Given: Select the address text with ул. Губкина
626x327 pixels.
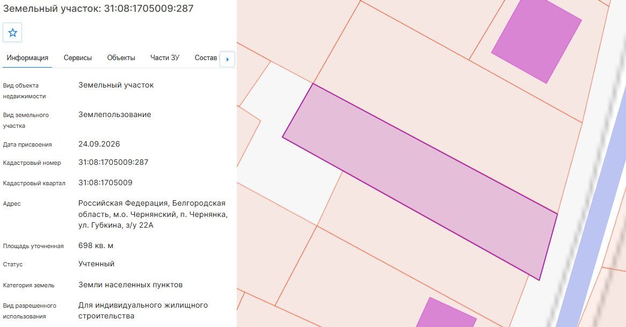Looking at the screenshot, I should (153, 214).
